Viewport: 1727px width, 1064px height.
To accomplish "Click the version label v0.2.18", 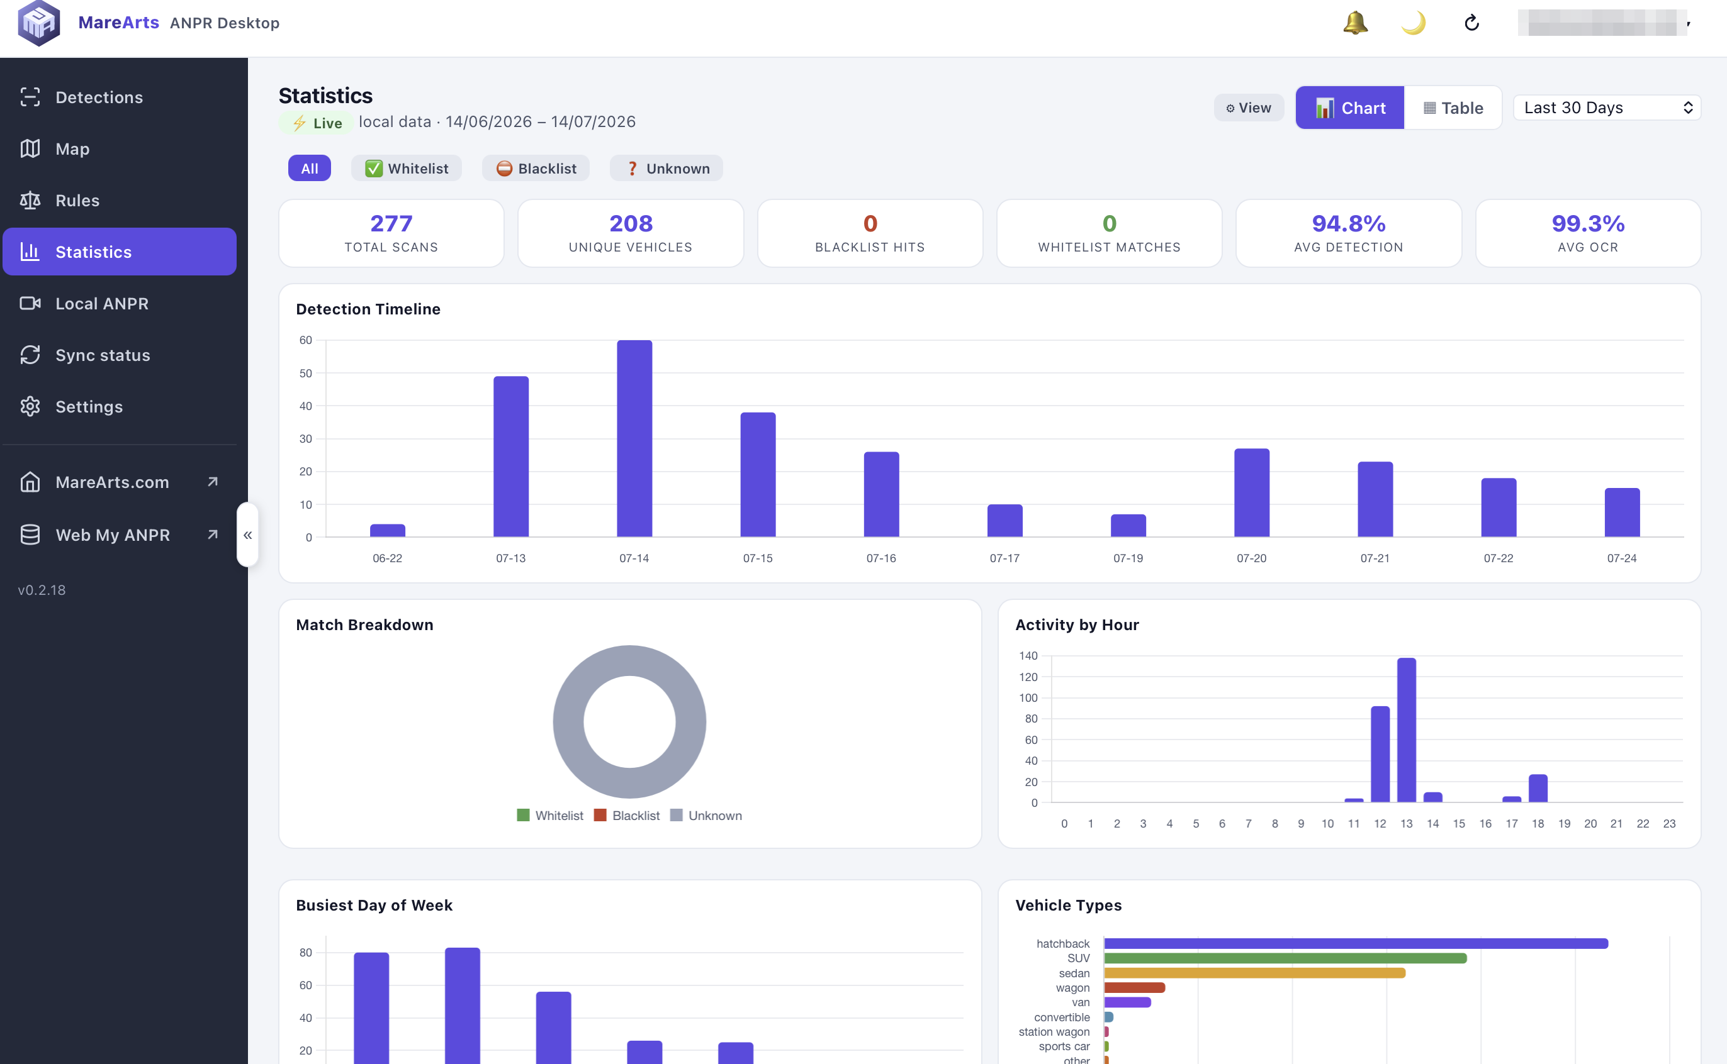I will pos(42,590).
